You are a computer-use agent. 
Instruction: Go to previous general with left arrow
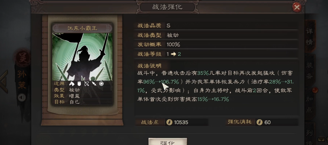pyautogui.click(x=4, y=82)
